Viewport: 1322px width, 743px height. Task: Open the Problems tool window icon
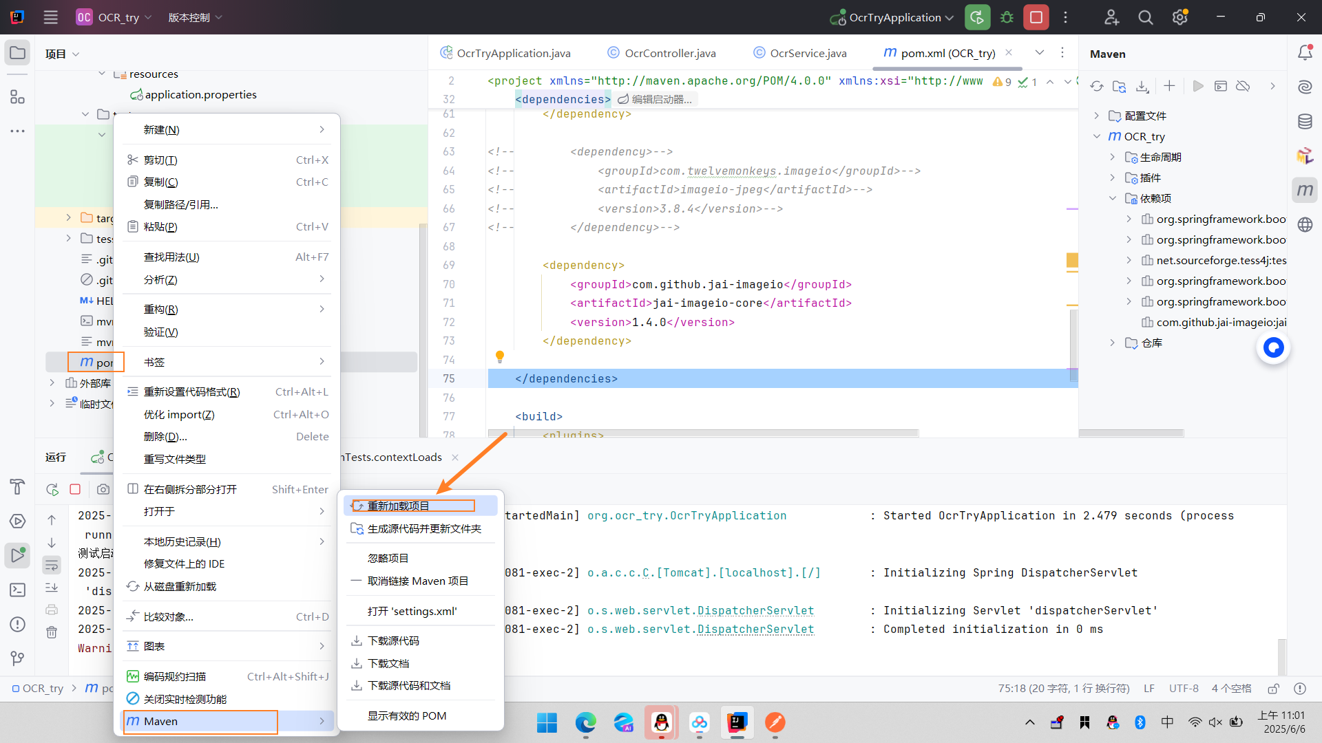click(x=17, y=625)
